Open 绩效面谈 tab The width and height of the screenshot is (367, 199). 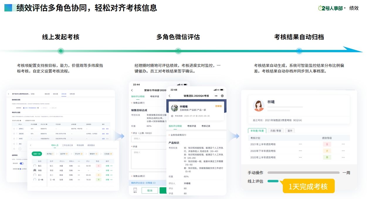click(x=91, y=145)
